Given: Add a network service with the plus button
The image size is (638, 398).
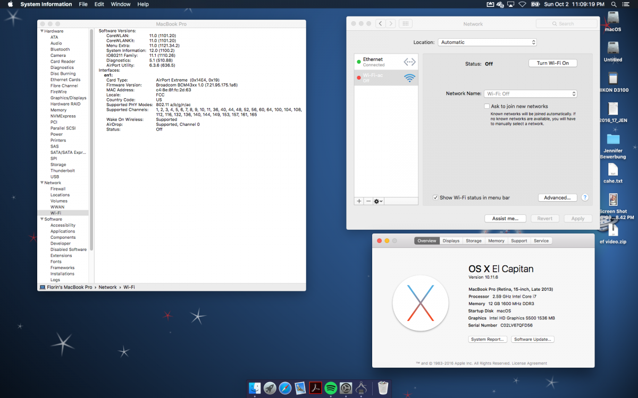Looking at the screenshot, I should [359, 202].
